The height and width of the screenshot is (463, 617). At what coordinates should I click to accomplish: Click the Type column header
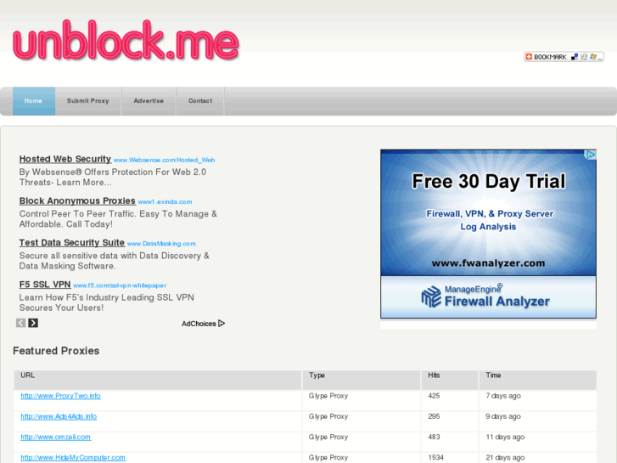[x=362, y=380]
